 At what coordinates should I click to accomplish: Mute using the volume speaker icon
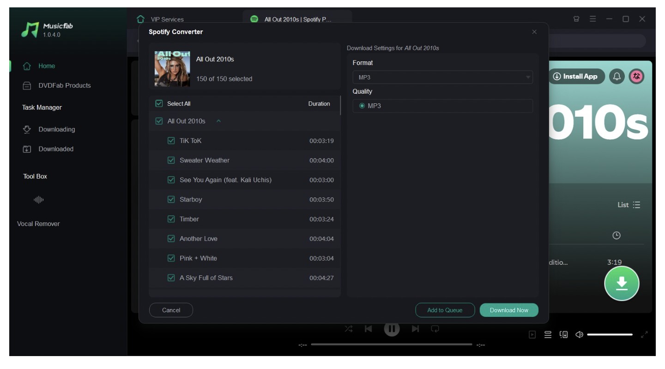click(x=579, y=335)
